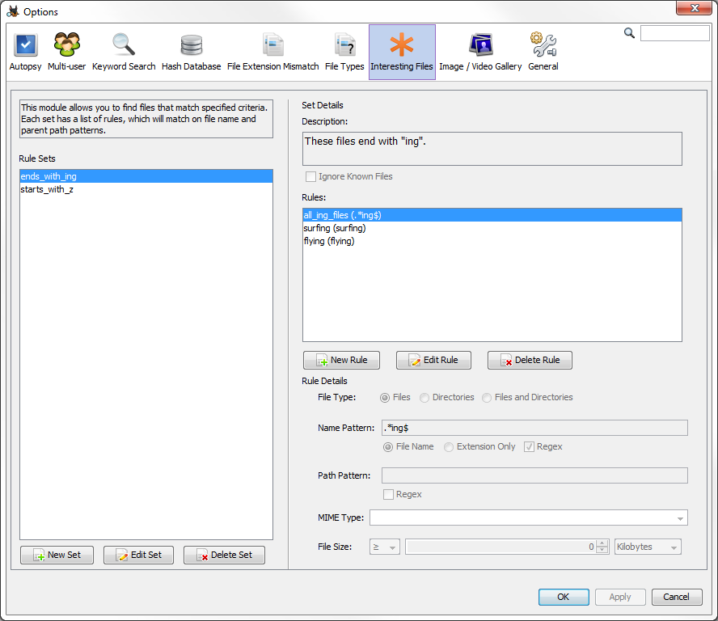718x621 pixels.
Task: Click the options search field
Action: (674, 33)
